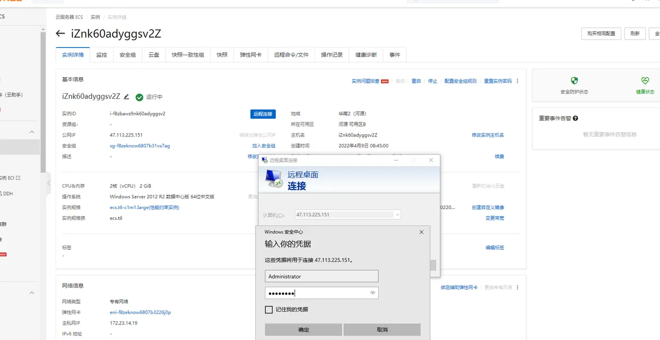
Task: Click the Administrator username field
Action: click(x=322, y=276)
